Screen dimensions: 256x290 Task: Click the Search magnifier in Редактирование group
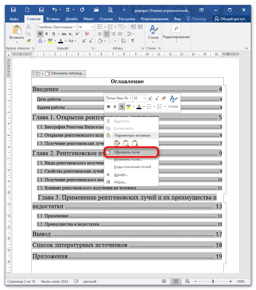coord(176,29)
